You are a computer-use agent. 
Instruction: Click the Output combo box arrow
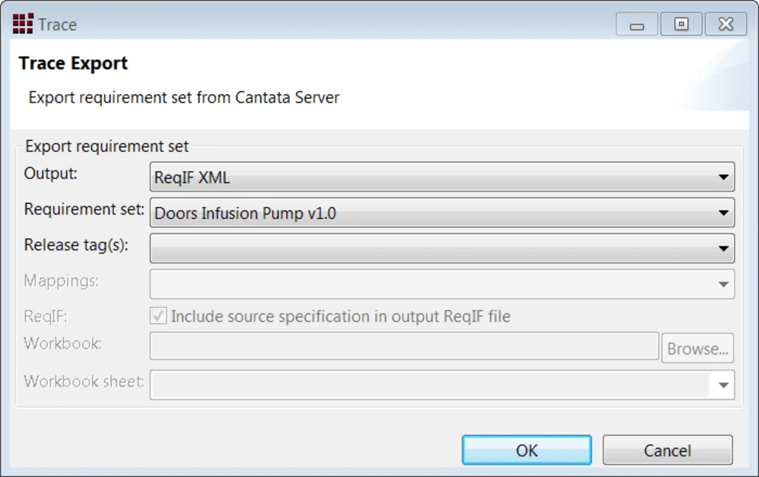[x=723, y=177]
